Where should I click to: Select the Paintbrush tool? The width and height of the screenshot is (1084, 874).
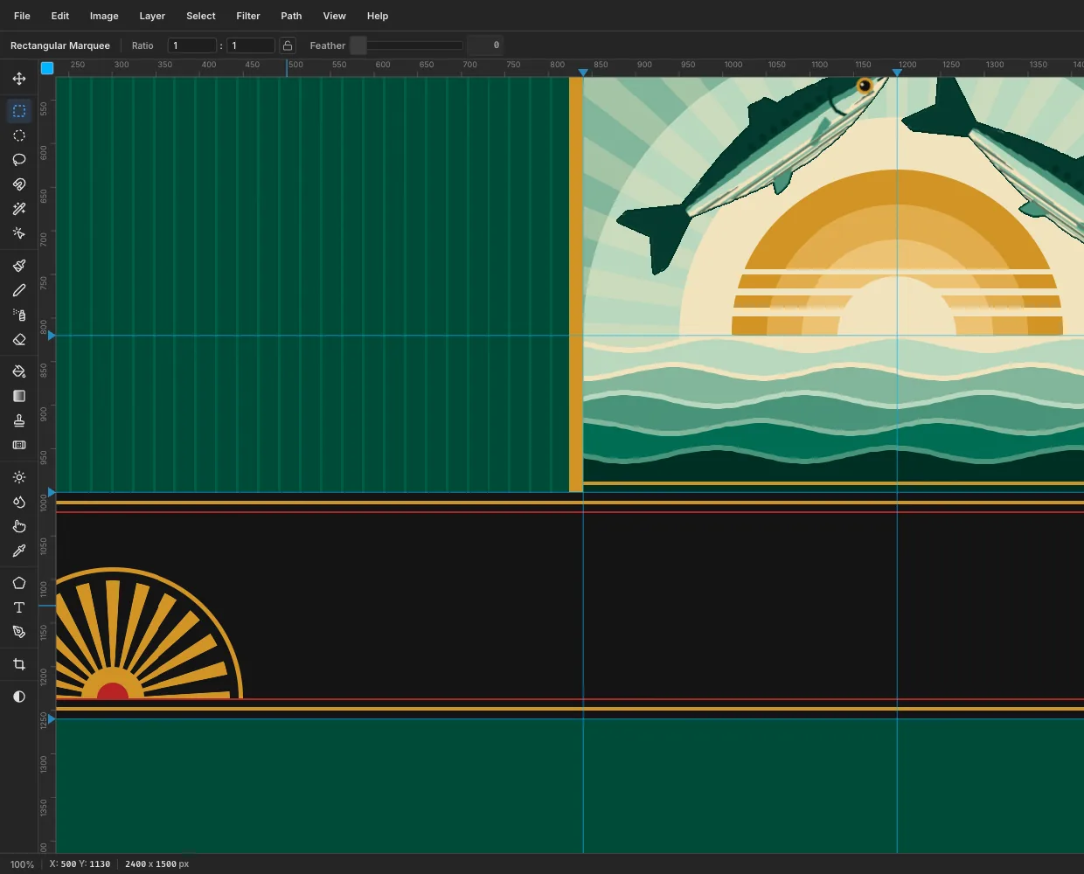[x=19, y=266]
